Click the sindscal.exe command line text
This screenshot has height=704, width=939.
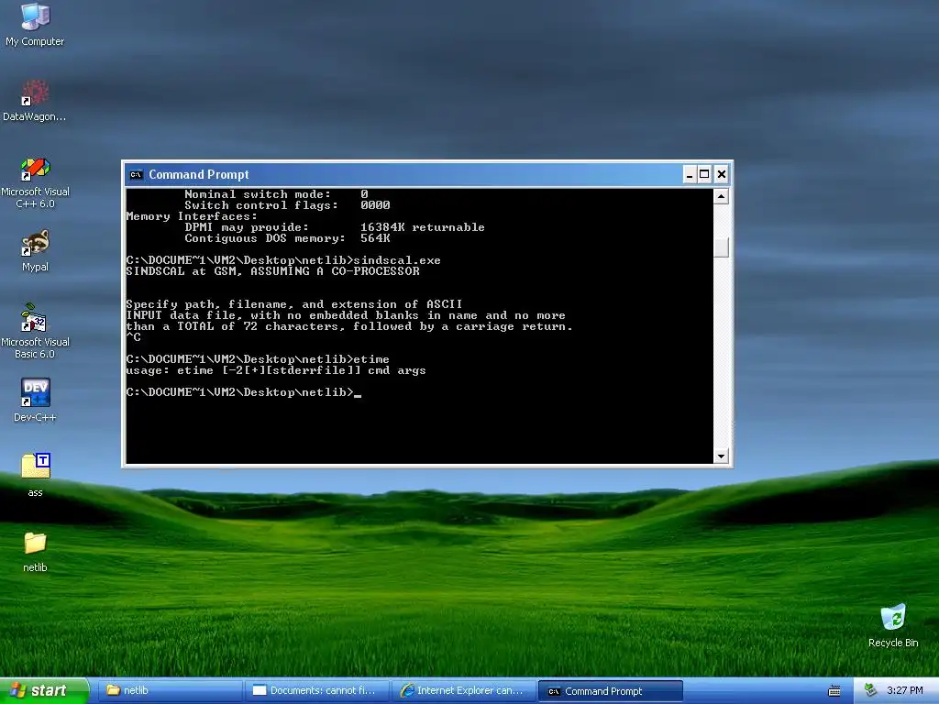click(283, 260)
